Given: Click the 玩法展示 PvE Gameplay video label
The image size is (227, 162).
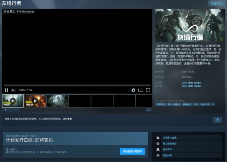Looking at the screenshot, I should coord(19,11).
